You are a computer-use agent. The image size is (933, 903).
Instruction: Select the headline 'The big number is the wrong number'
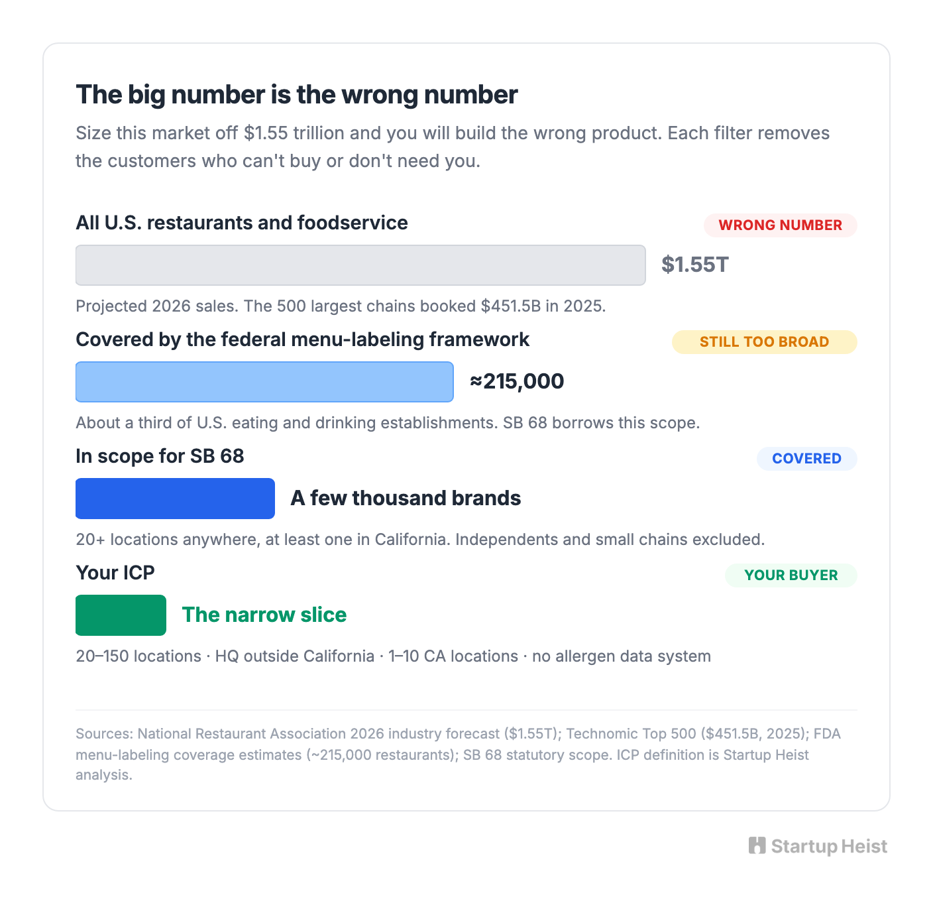tap(297, 95)
